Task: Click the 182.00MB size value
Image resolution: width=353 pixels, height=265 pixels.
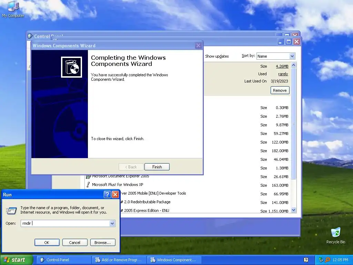Action: tap(280, 151)
